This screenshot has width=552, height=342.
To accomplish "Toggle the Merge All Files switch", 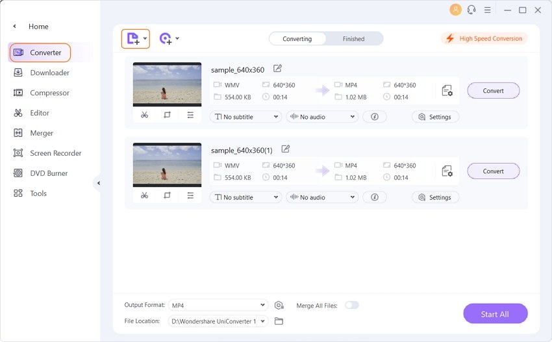I will [x=351, y=305].
